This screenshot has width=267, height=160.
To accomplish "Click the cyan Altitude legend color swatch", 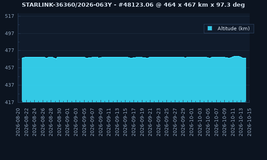I will tap(210, 28).
